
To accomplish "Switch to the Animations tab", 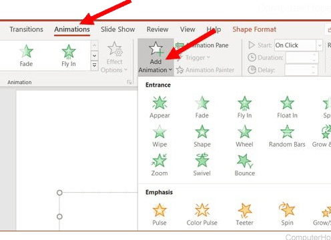I will (x=72, y=29).
